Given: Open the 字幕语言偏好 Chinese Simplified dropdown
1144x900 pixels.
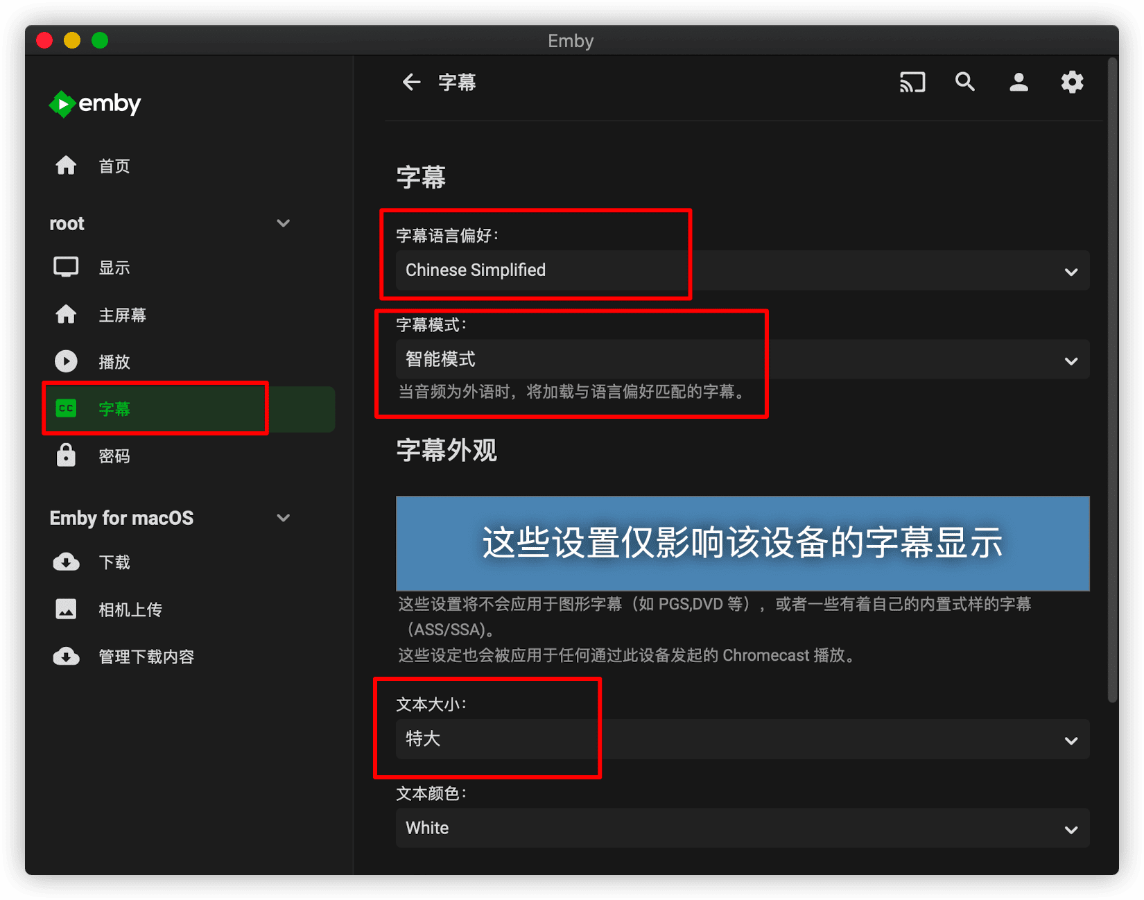Looking at the screenshot, I should (742, 270).
